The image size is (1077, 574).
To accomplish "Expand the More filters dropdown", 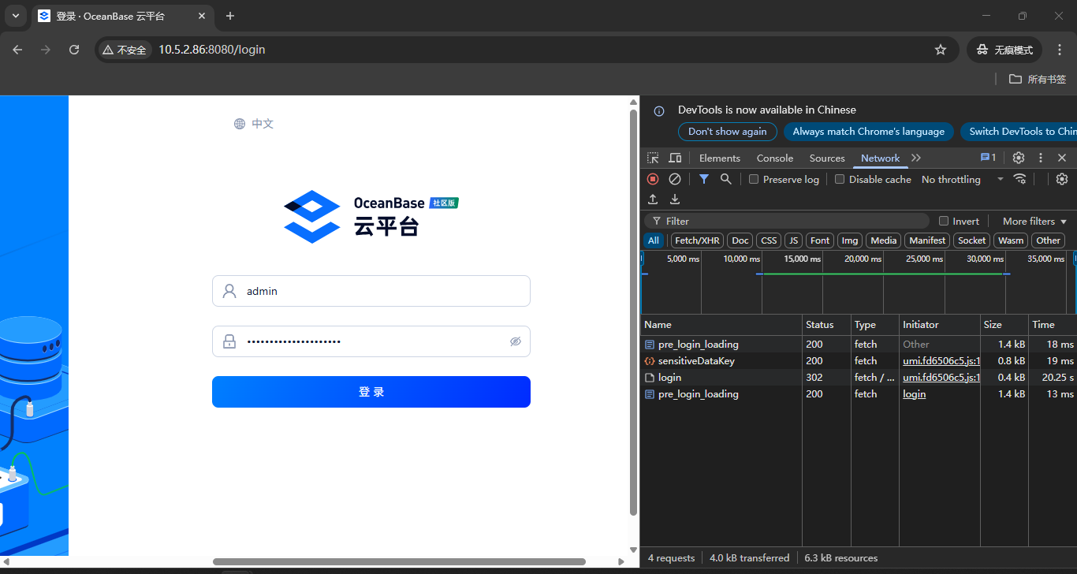I will click(x=1034, y=221).
